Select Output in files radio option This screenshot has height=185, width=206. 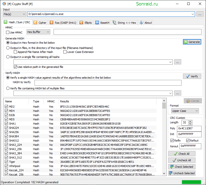coord(8,48)
